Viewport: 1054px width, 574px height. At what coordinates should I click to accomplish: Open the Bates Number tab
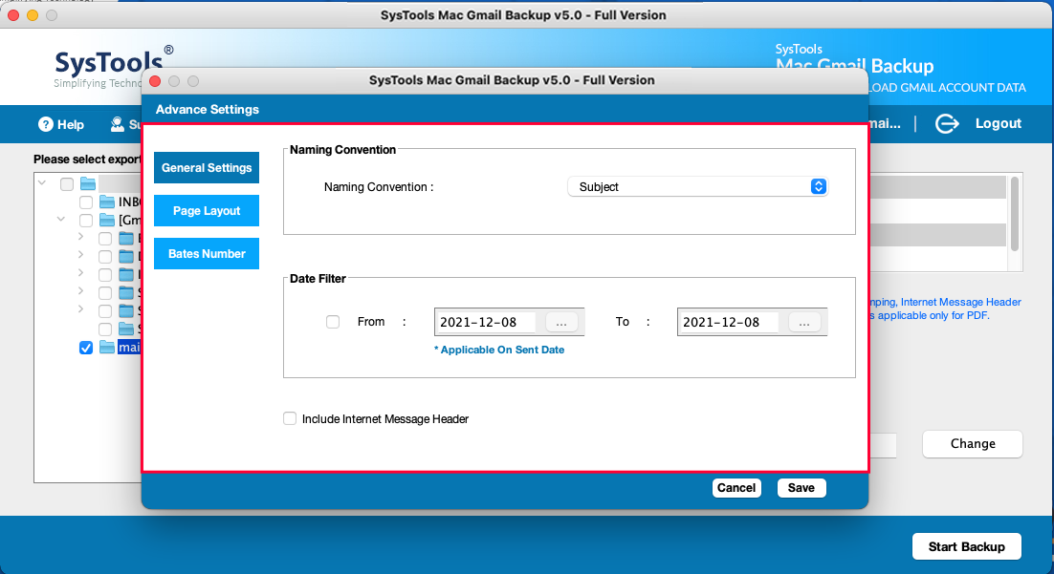[207, 254]
